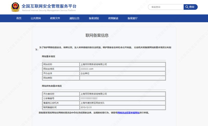The width and height of the screenshot is (208, 126).
Task: Click the police badge logo icon
Action: pyautogui.click(x=15, y=7)
